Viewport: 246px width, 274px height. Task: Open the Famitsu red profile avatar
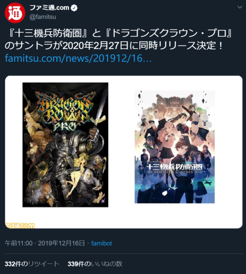click(15, 13)
